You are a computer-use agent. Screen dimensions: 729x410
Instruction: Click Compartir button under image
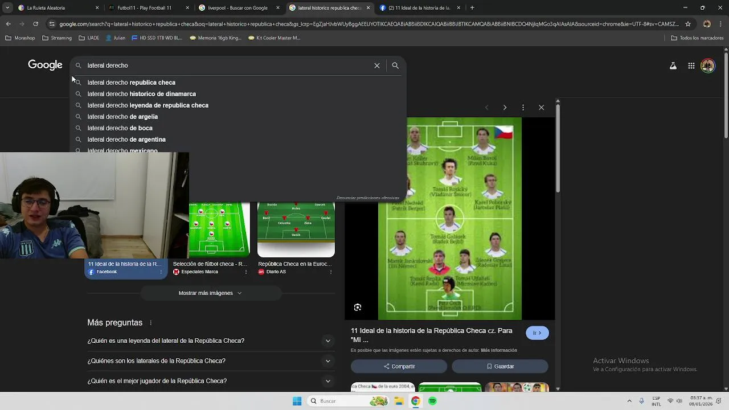click(x=399, y=366)
